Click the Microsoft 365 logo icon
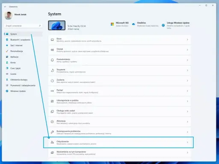Image resolution: width=219 pixels, height=164 pixels. click(112, 24)
